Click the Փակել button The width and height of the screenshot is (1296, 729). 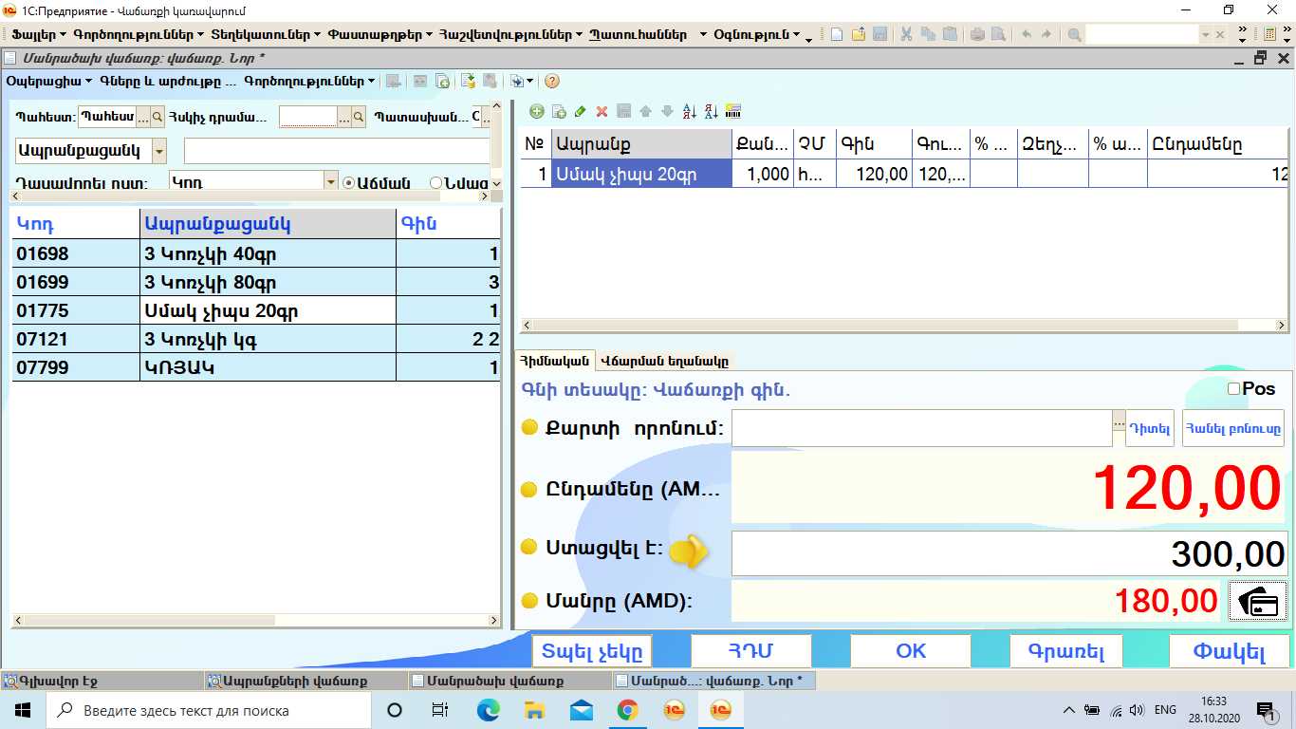click(1230, 651)
